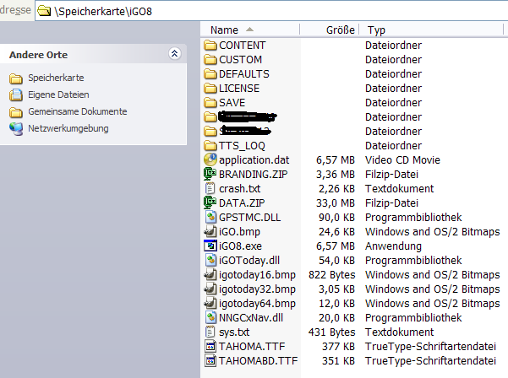Click the Andere Orte panel title
508x378 pixels.
coord(39,55)
